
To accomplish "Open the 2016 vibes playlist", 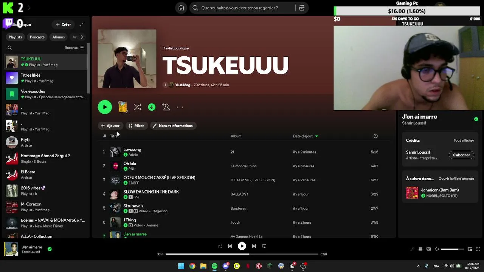I will point(45,191).
